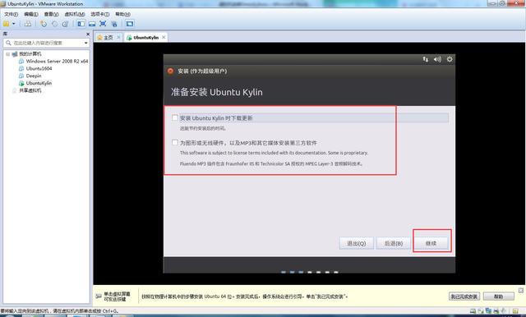Click the network arrows indicator in installer

tap(426, 59)
